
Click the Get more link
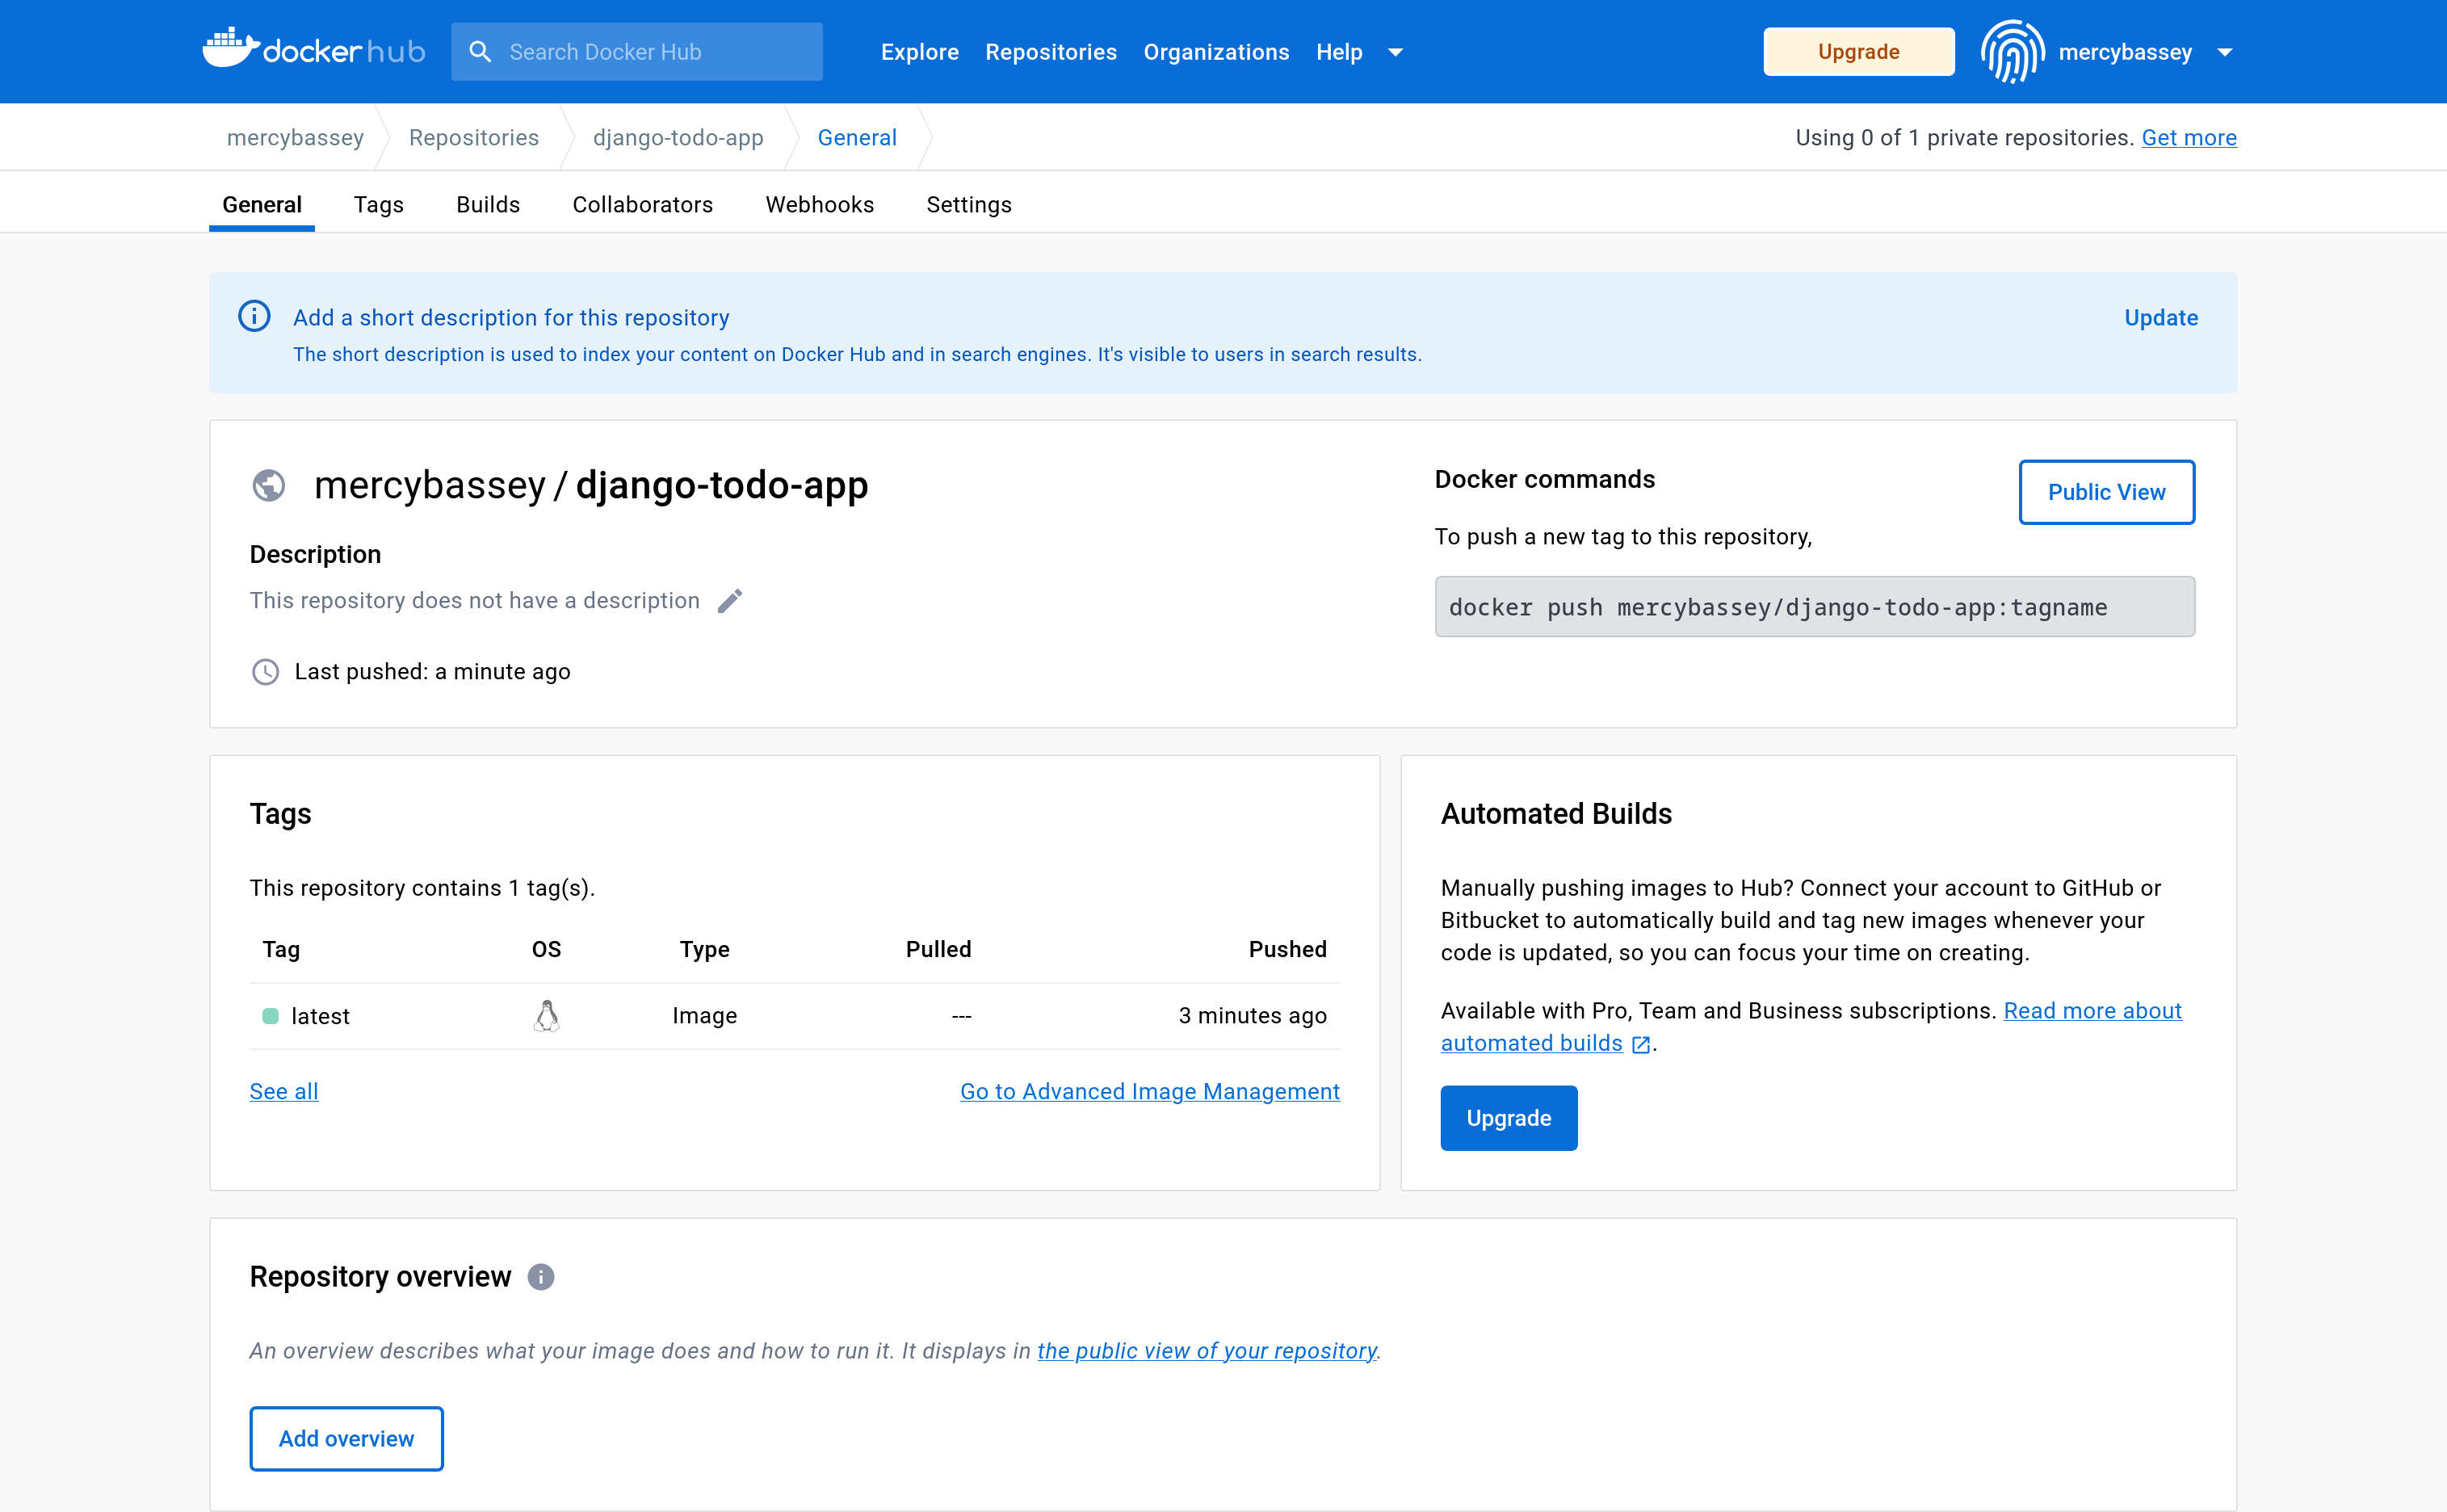(2189, 138)
